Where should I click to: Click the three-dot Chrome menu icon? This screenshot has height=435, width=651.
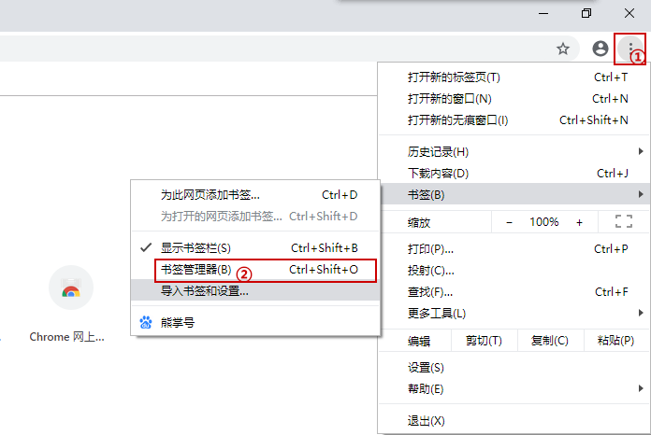(632, 49)
